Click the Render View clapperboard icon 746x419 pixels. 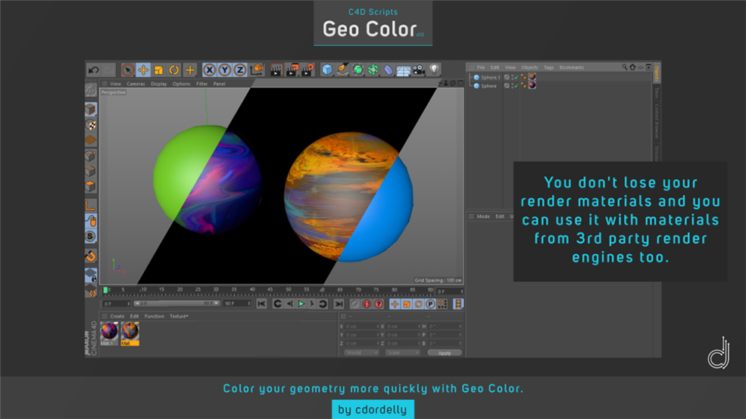tap(276, 70)
